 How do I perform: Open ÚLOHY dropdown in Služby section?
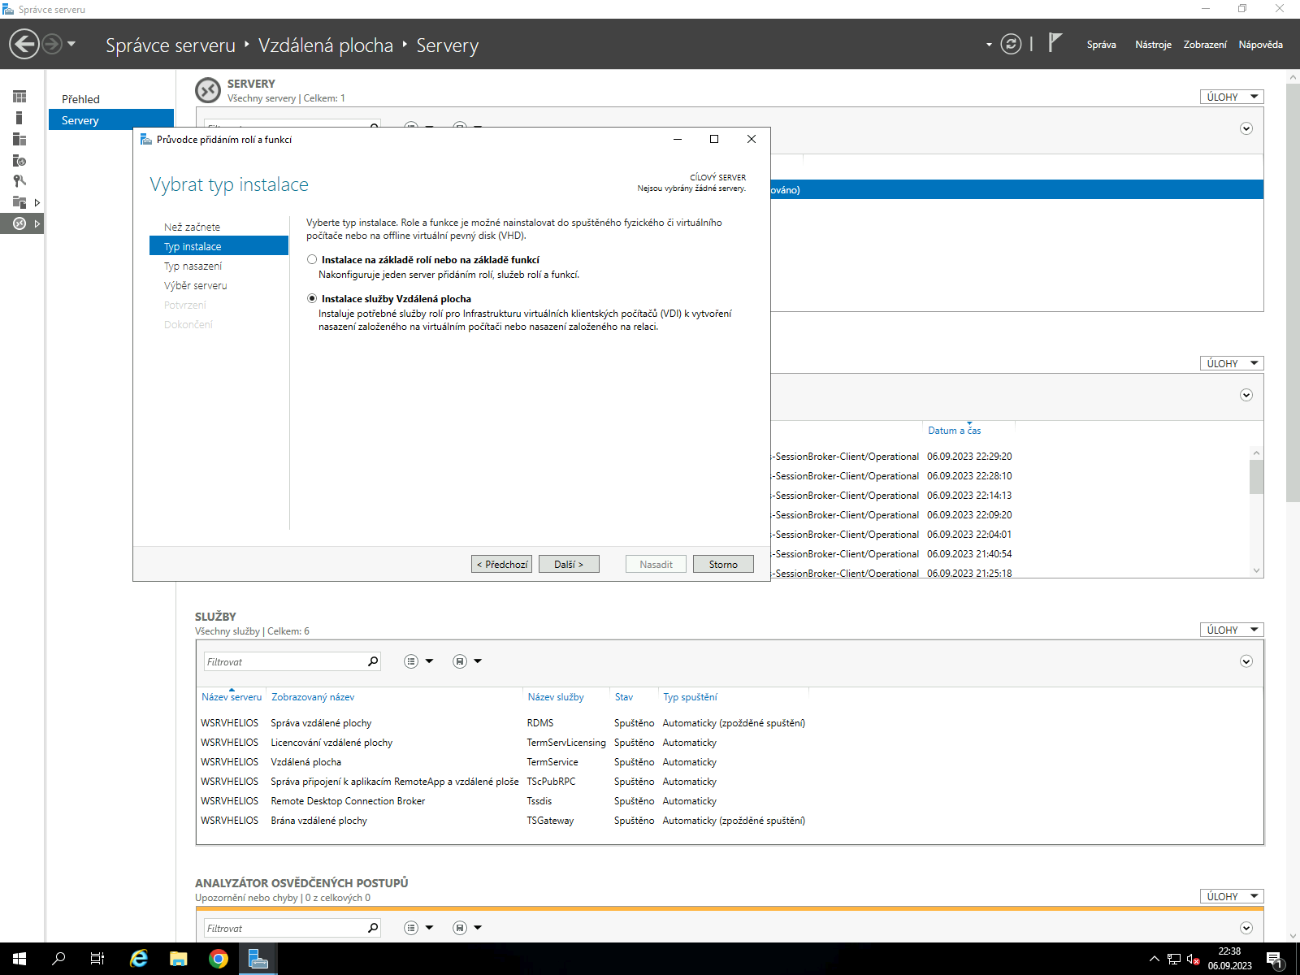pyautogui.click(x=1231, y=630)
